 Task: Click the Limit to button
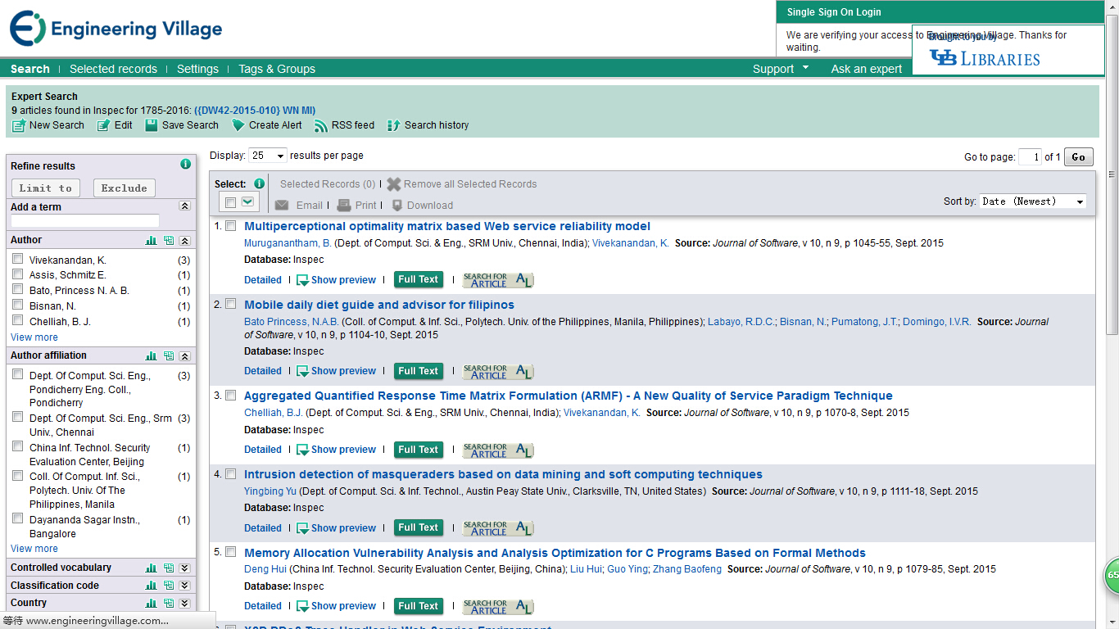[x=46, y=188]
